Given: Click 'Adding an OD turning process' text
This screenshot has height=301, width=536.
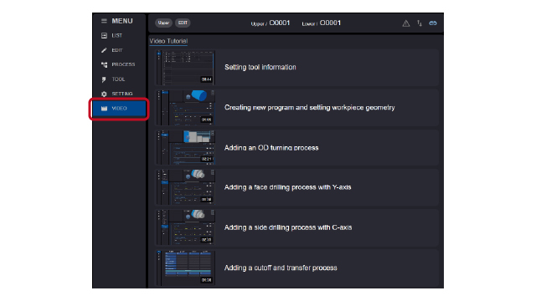Looking at the screenshot, I should point(271,148).
